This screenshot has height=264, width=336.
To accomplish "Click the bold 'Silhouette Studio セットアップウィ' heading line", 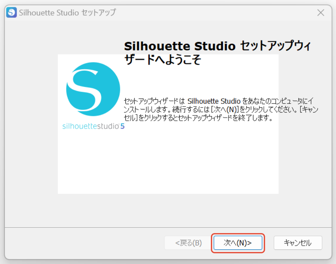I will click(x=217, y=46).
